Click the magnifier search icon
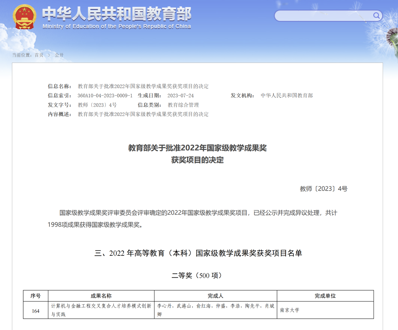 click(x=376, y=15)
